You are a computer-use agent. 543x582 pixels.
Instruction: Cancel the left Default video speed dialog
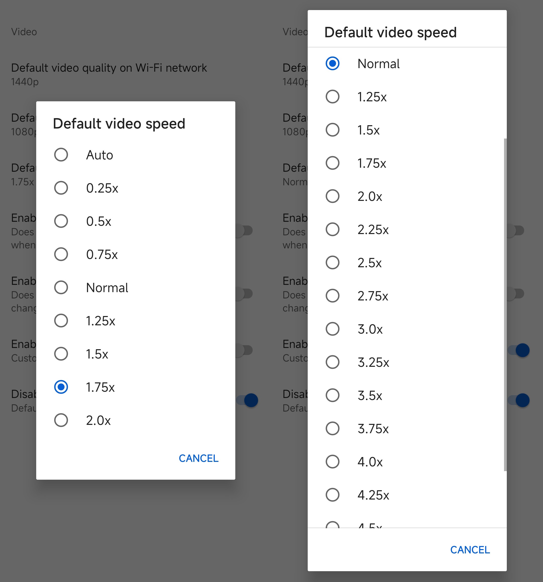tap(198, 458)
